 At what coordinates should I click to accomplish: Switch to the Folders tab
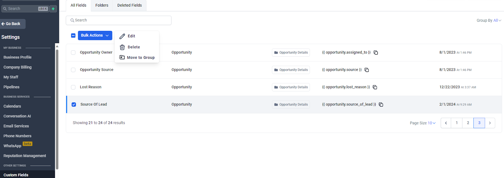point(102,5)
